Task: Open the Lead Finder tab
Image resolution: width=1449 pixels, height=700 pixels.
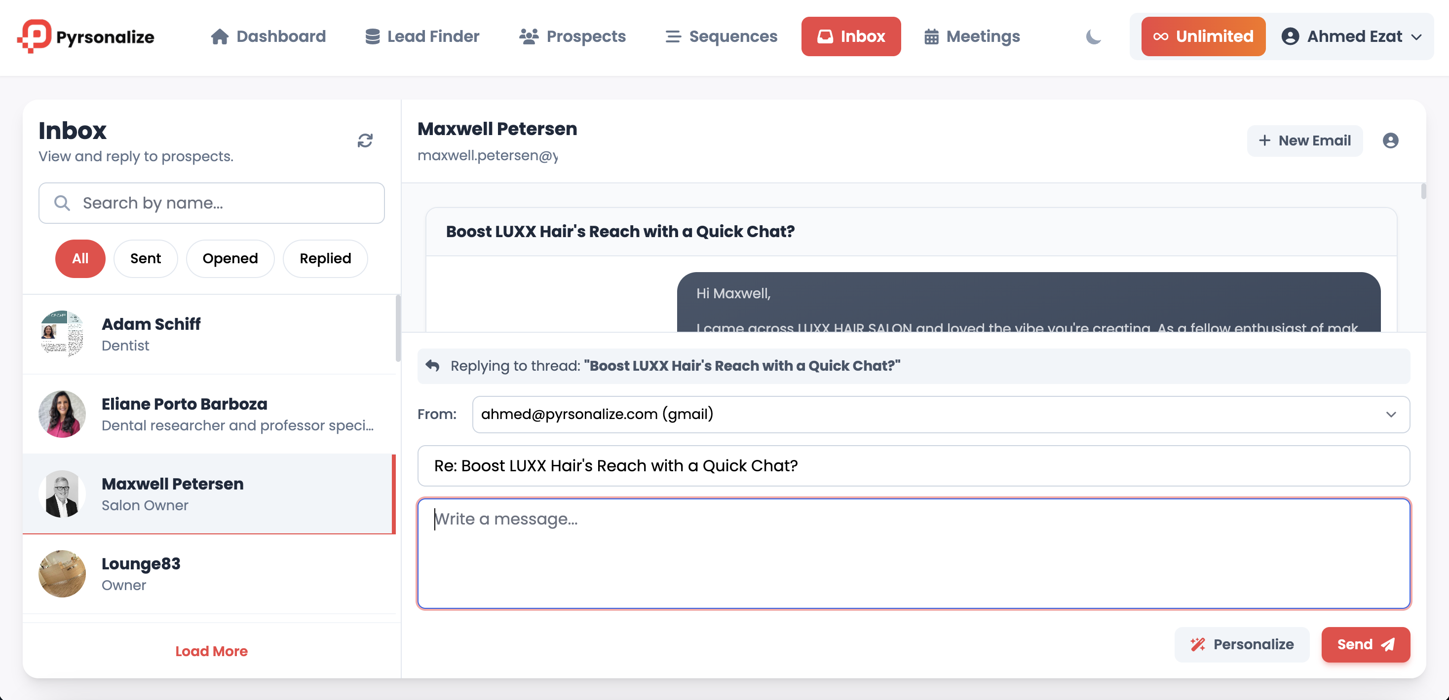Action: point(422,36)
